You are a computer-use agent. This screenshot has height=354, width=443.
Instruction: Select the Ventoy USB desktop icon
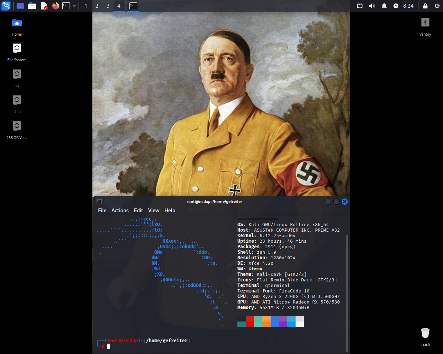coord(425,27)
